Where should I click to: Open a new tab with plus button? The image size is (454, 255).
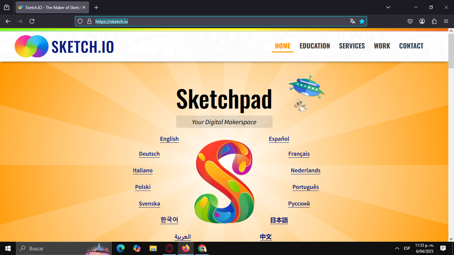pos(96,7)
